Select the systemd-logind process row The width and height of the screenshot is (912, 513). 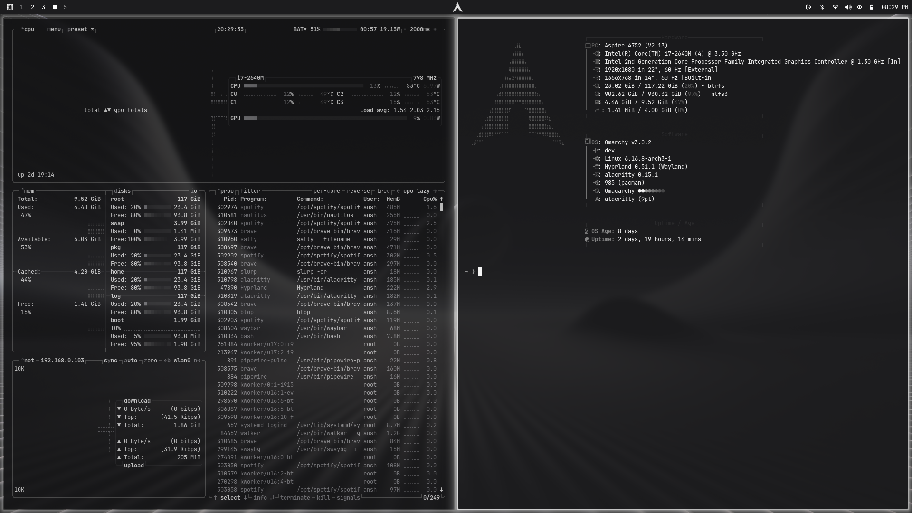pos(327,425)
